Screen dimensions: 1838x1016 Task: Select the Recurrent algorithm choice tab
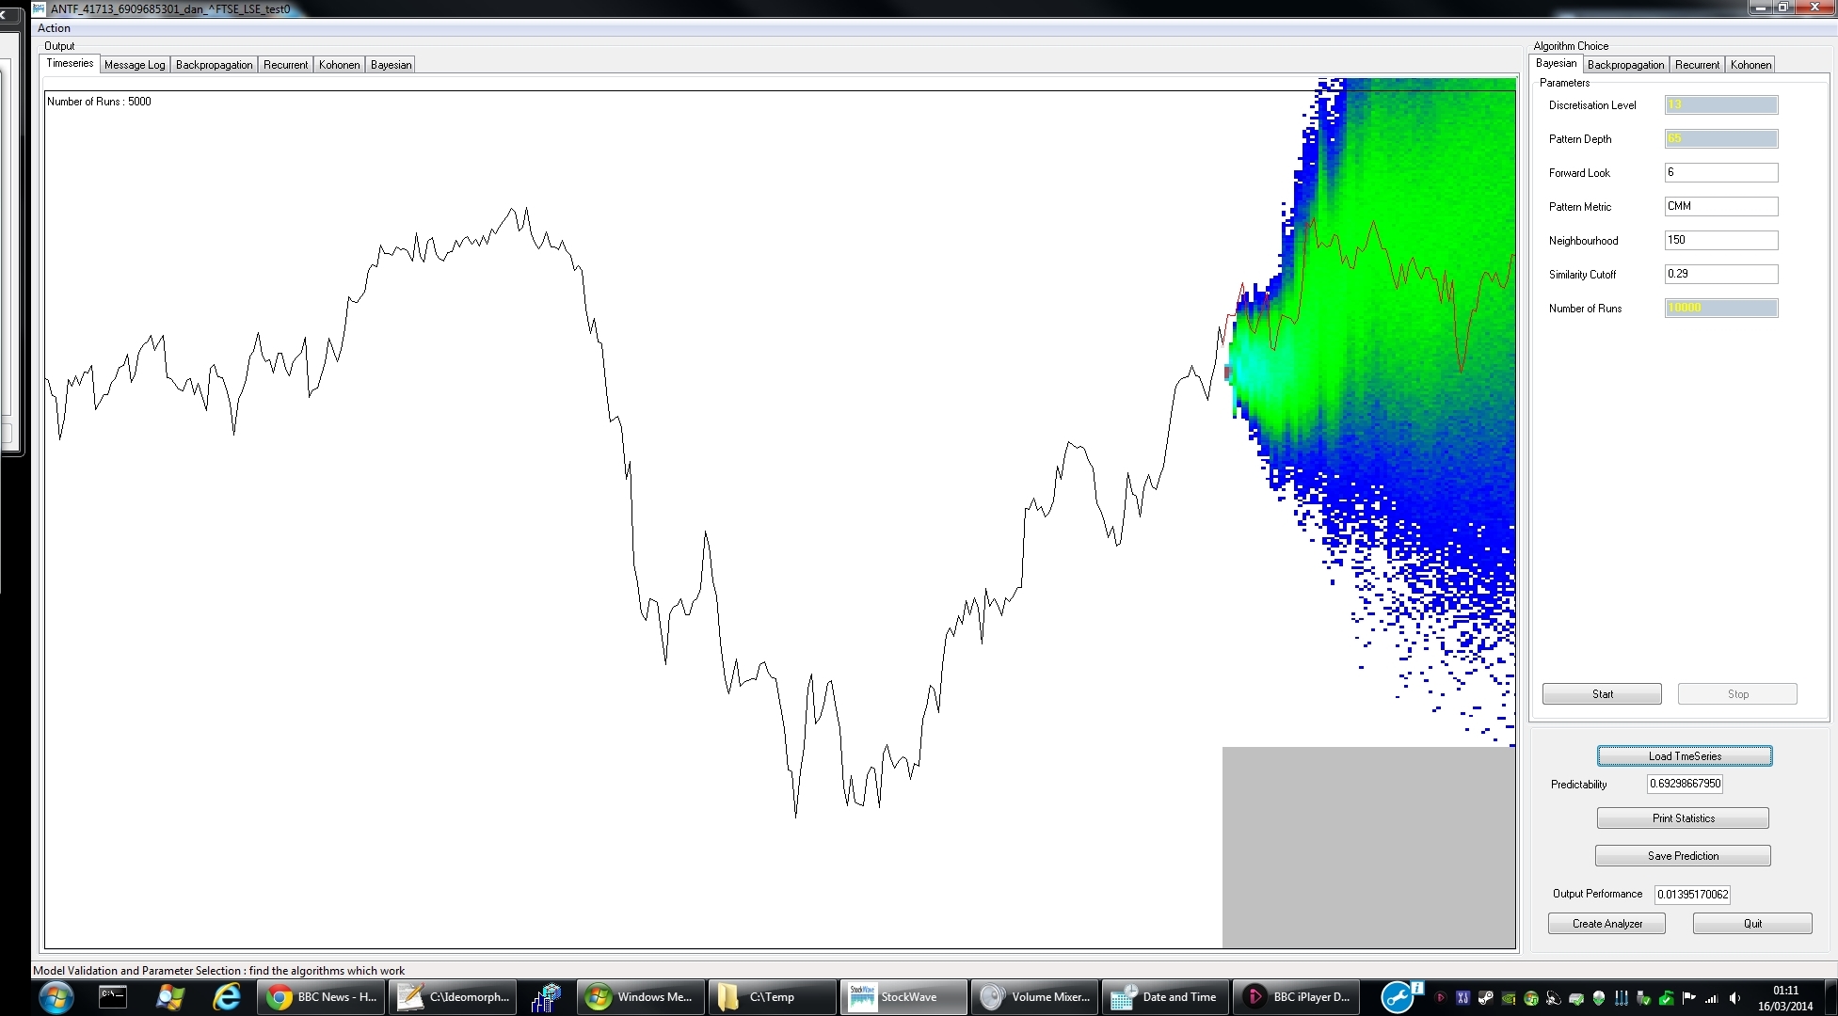(1697, 65)
